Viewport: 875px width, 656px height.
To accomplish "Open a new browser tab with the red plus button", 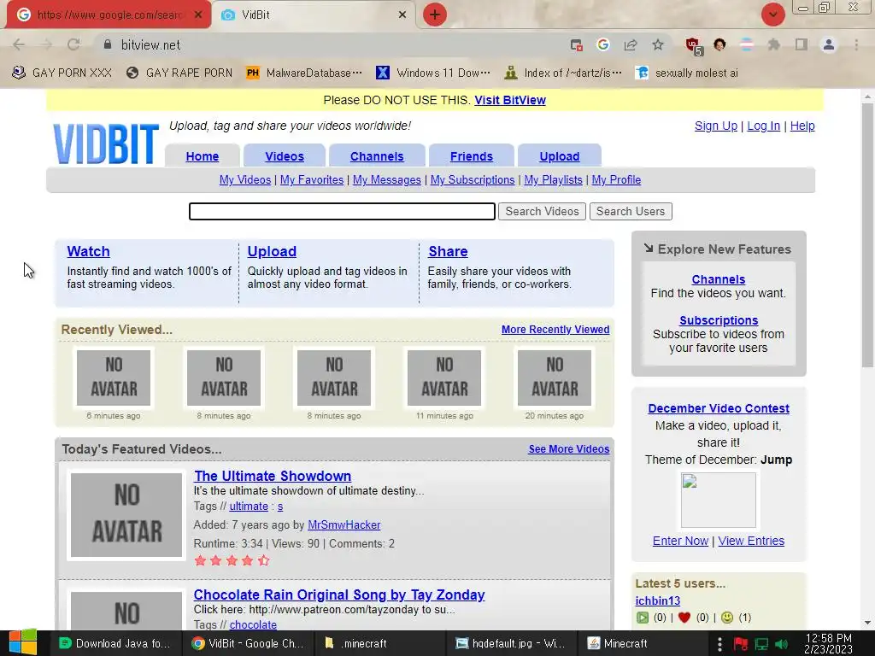I will coord(435,15).
